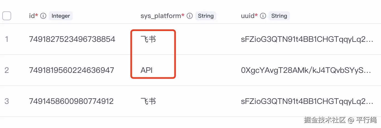381x128 pixels.
Task: Click the String type badge next to uuid
Action: coord(279,16)
